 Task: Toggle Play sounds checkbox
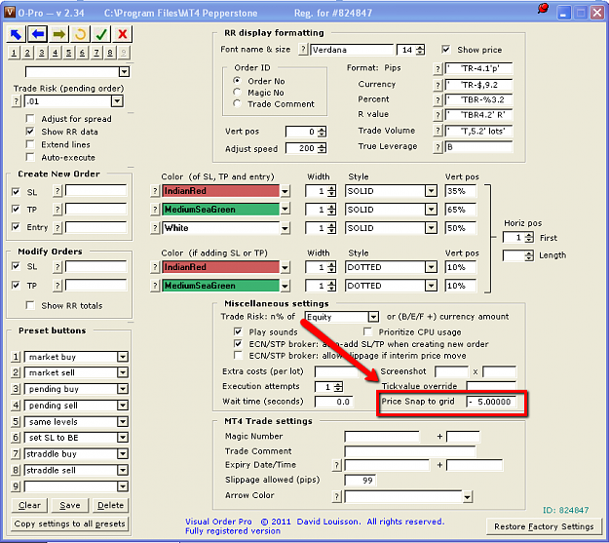(238, 331)
